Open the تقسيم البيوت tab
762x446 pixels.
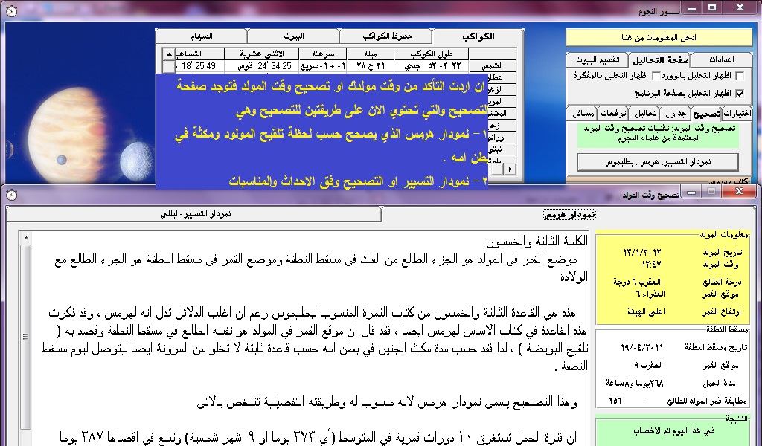[595, 59]
